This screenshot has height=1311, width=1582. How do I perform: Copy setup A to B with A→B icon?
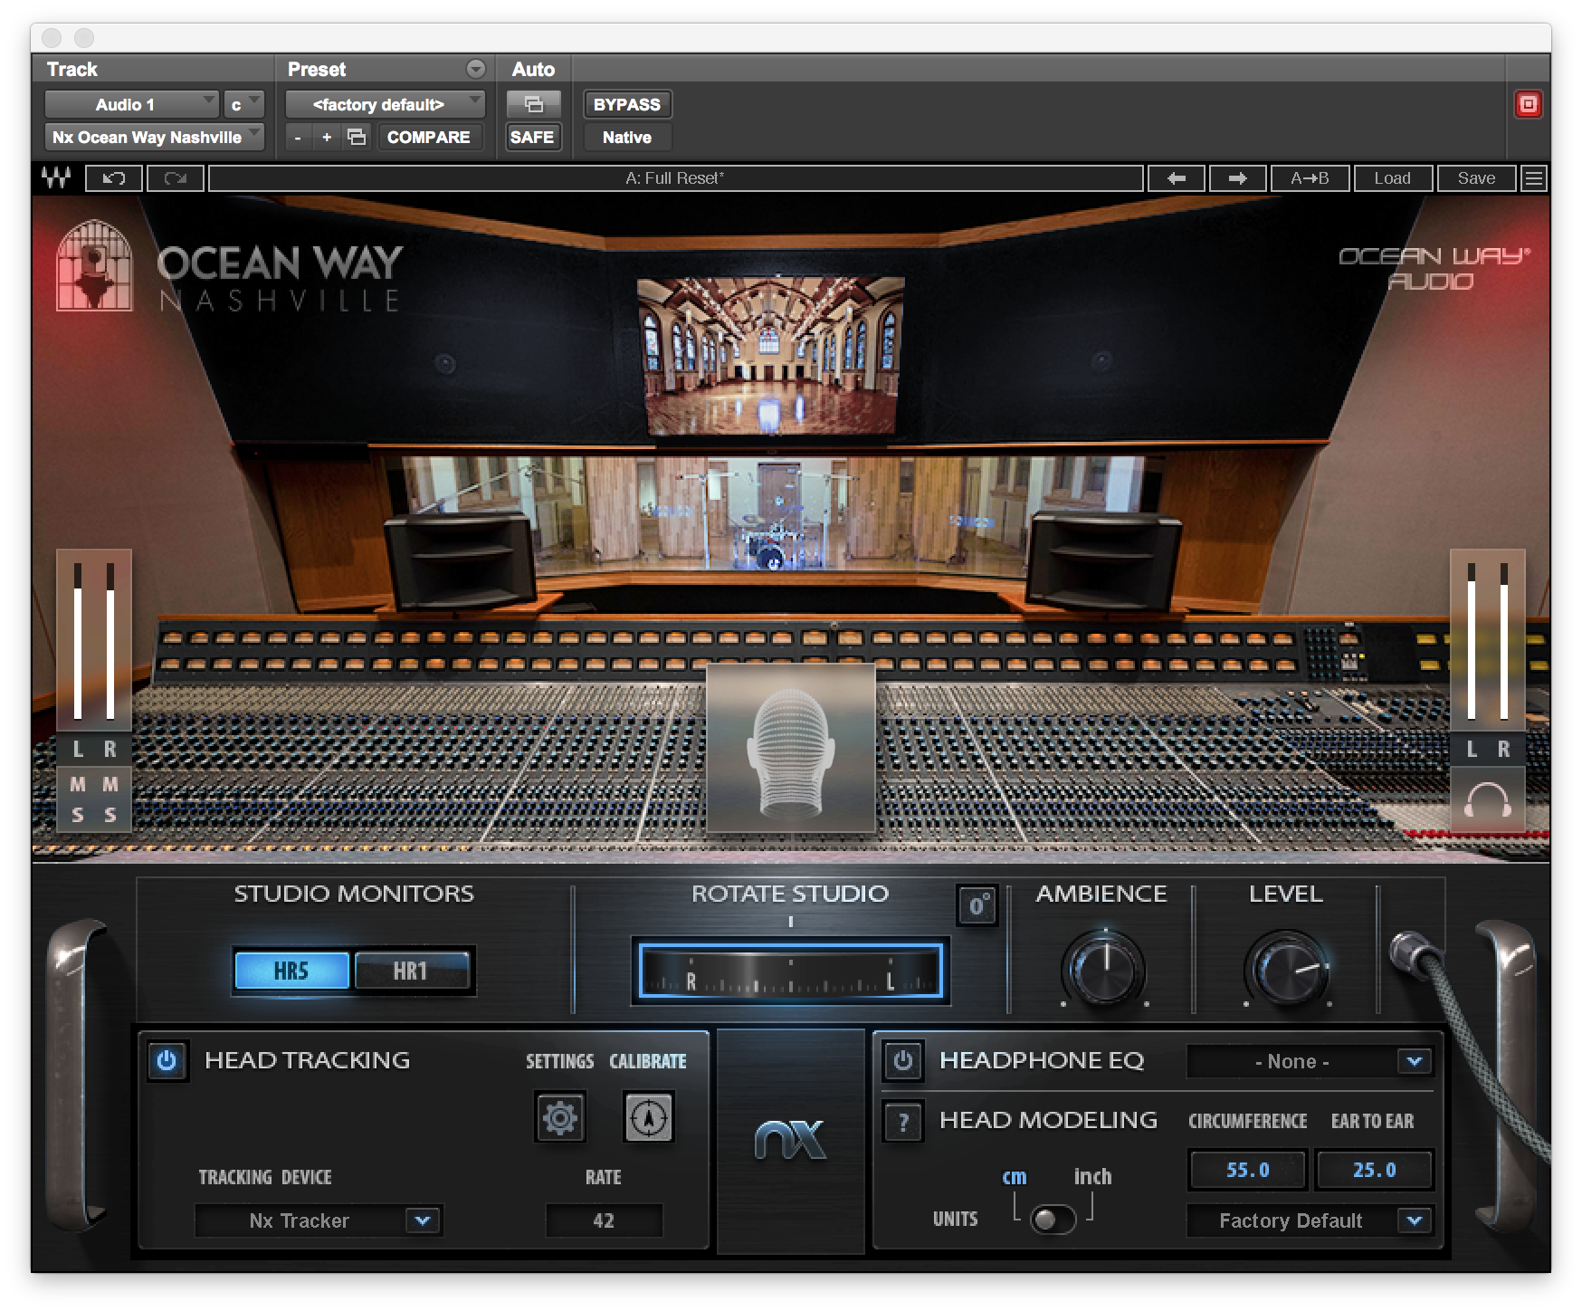point(1310,178)
